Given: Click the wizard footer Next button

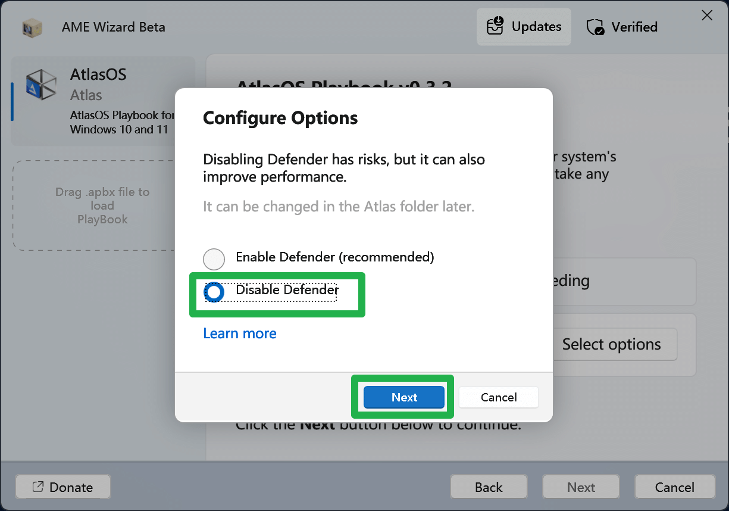Looking at the screenshot, I should point(581,487).
